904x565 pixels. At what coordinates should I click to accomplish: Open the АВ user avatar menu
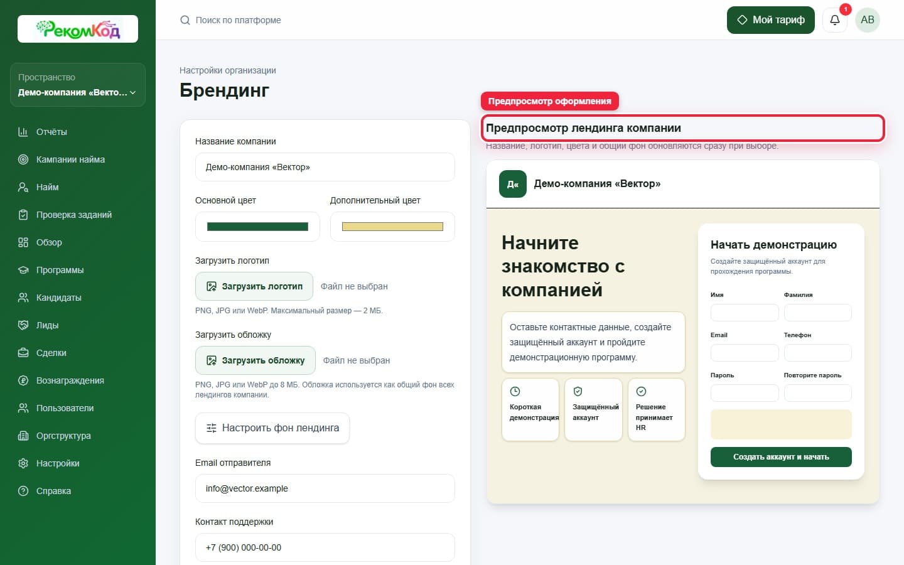click(868, 20)
